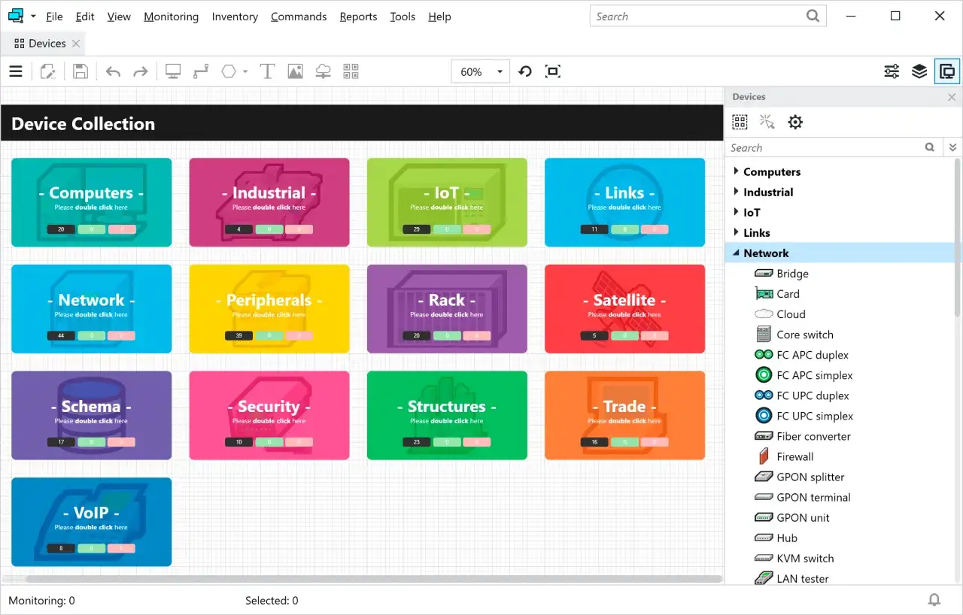Redo the last action
The width and height of the screenshot is (963, 615).
pyautogui.click(x=140, y=71)
